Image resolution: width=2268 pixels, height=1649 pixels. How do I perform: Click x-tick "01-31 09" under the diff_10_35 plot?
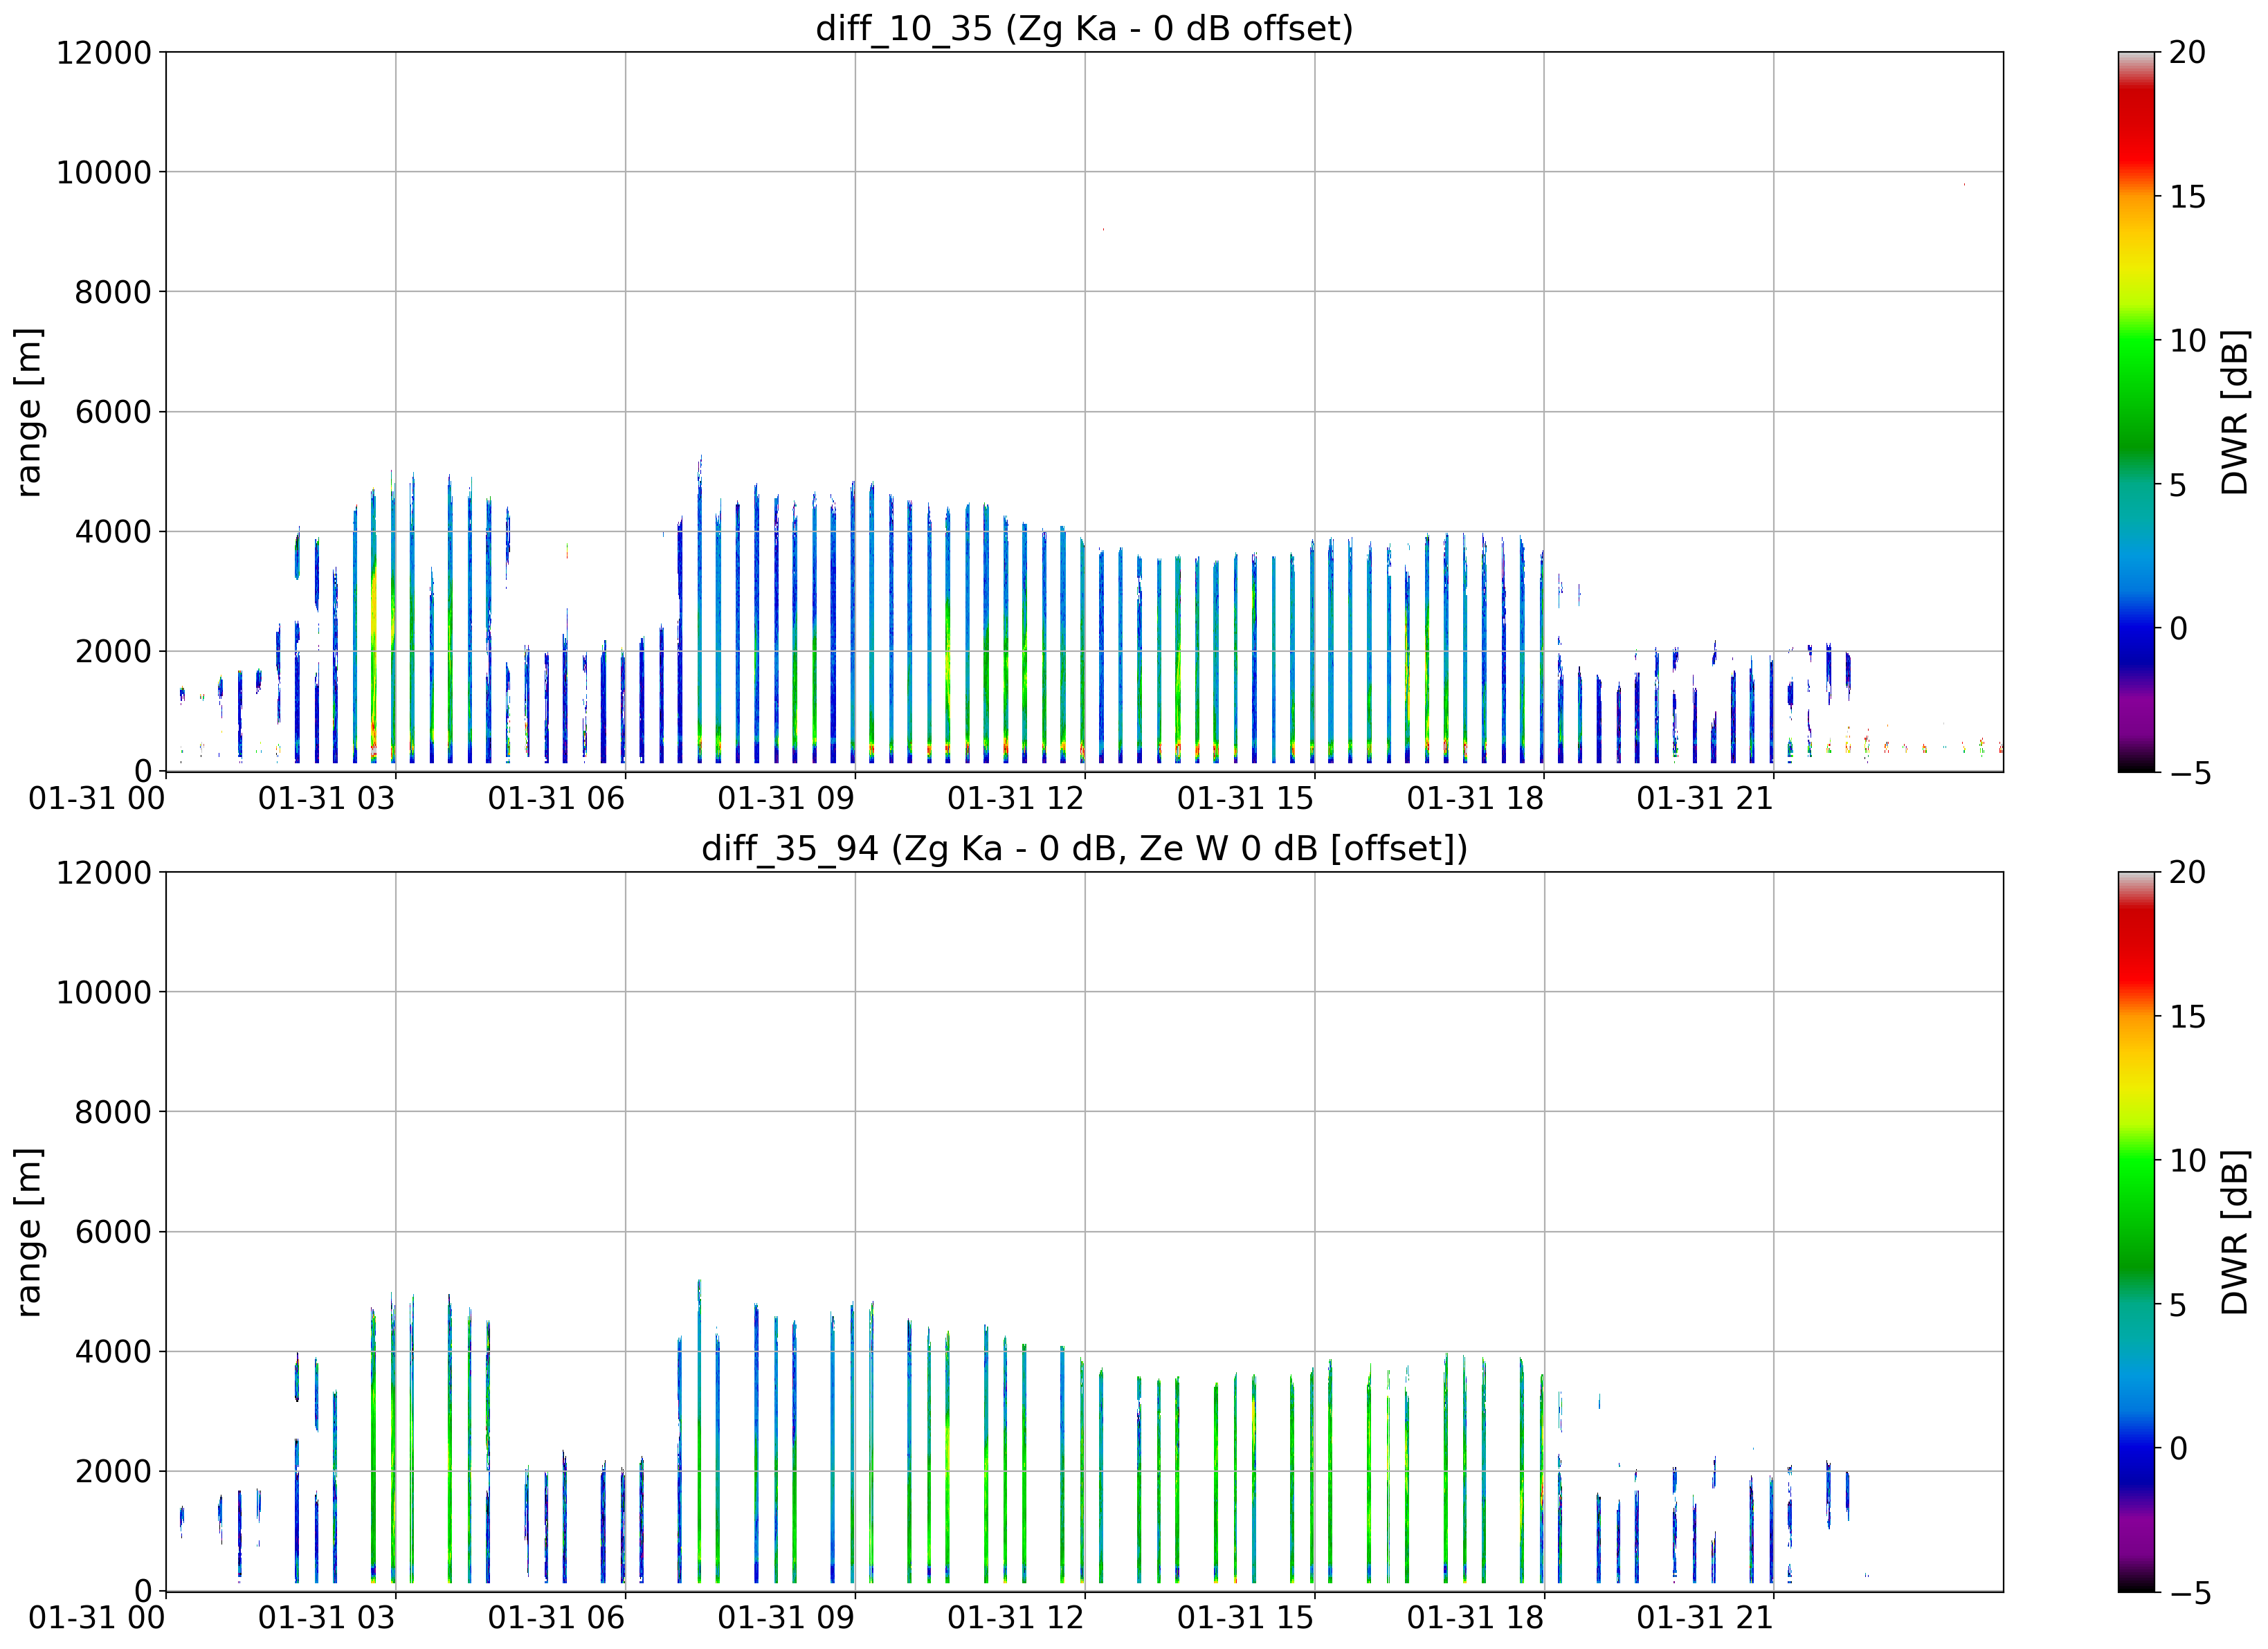(x=786, y=798)
